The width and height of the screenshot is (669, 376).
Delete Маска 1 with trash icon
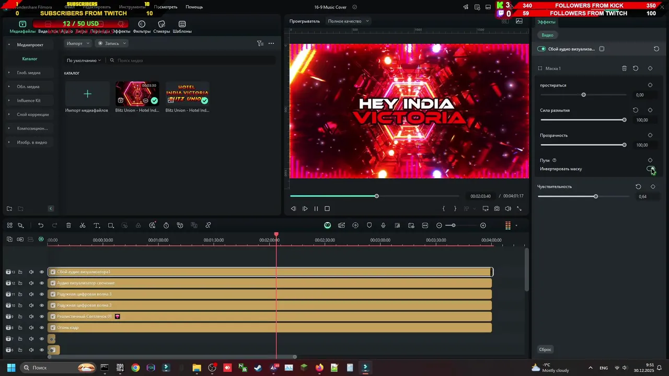[624, 68]
